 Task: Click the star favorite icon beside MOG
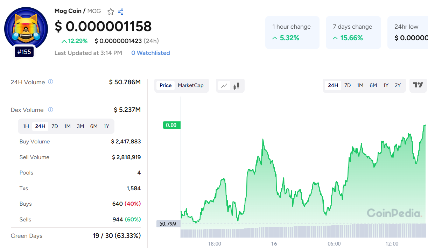pyautogui.click(x=111, y=12)
